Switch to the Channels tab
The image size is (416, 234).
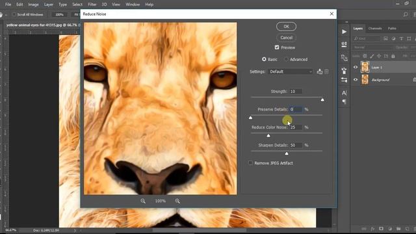point(375,29)
